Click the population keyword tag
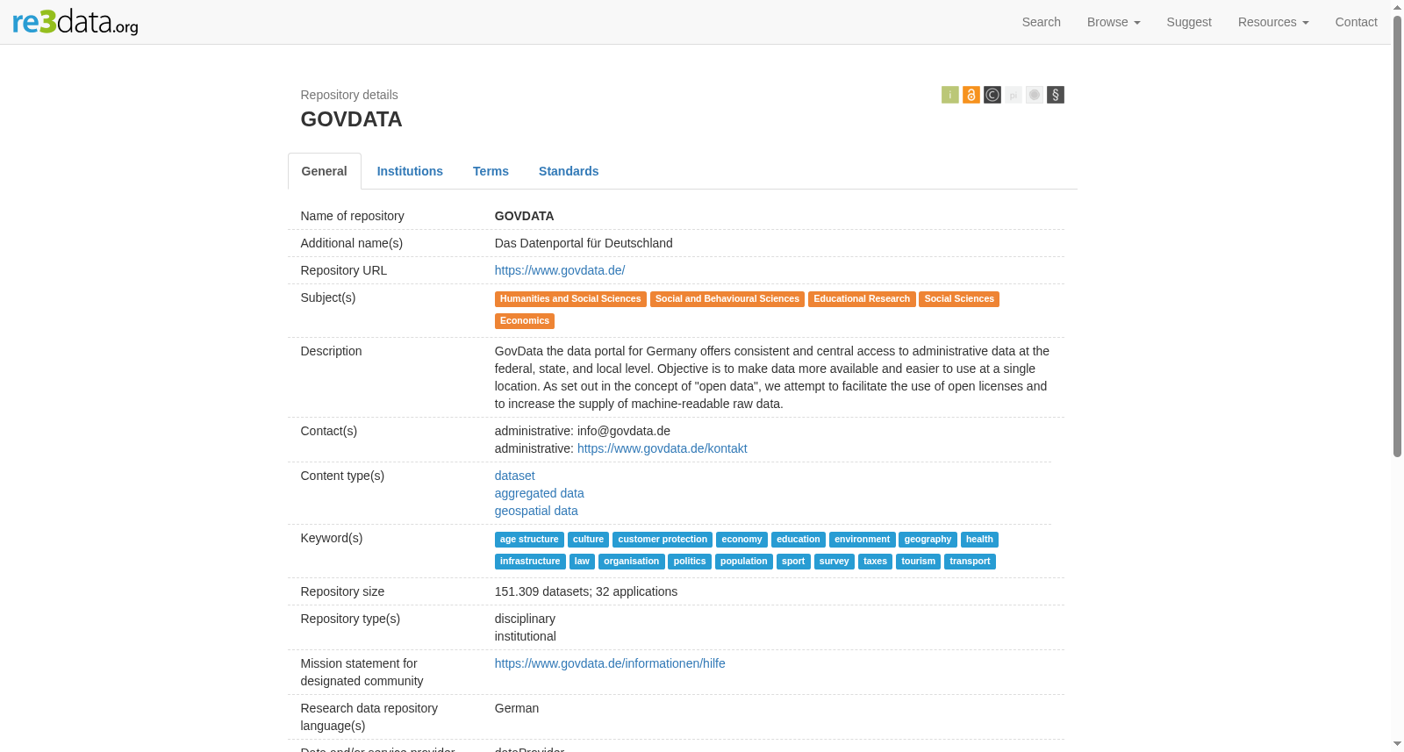This screenshot has width=1404, height=752. click(x=744, y=562)
